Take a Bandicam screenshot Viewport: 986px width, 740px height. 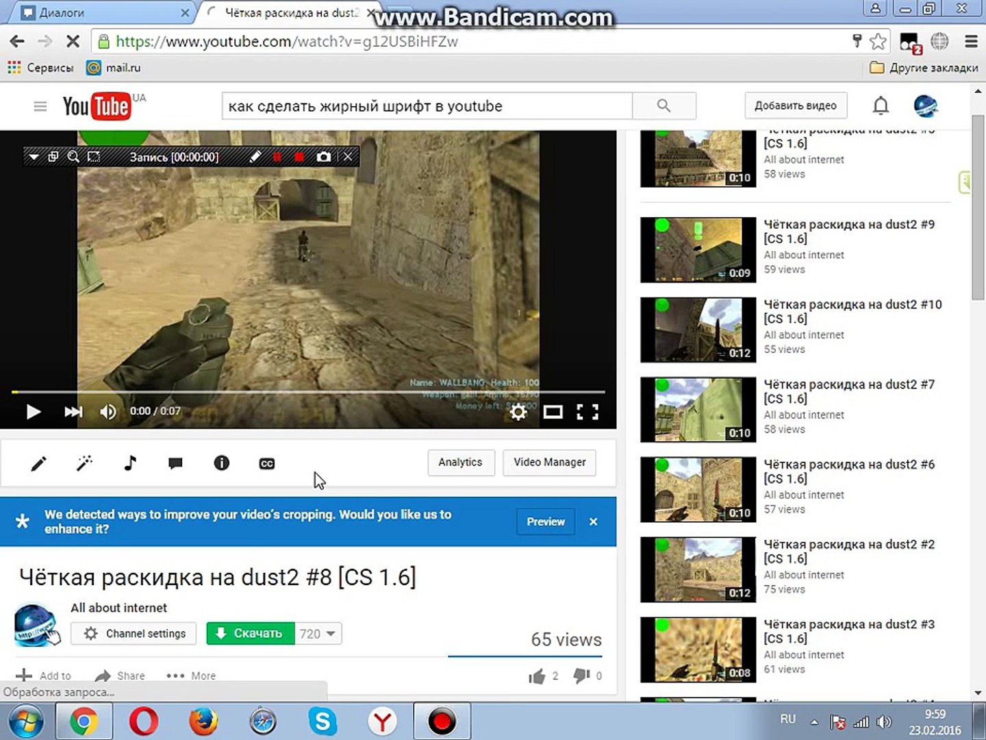click(x=323, y=157)
